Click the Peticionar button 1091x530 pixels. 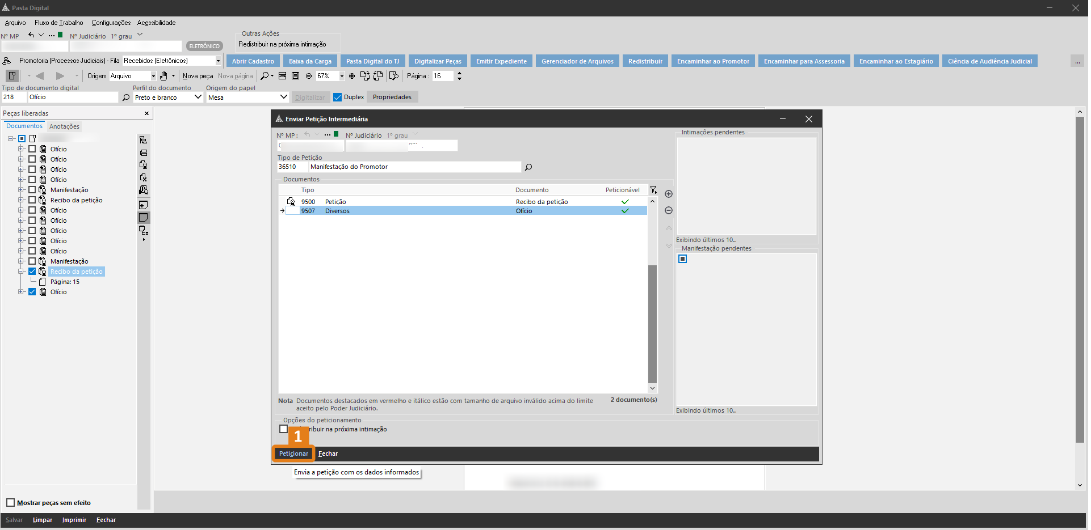click(x=293, y=453)
